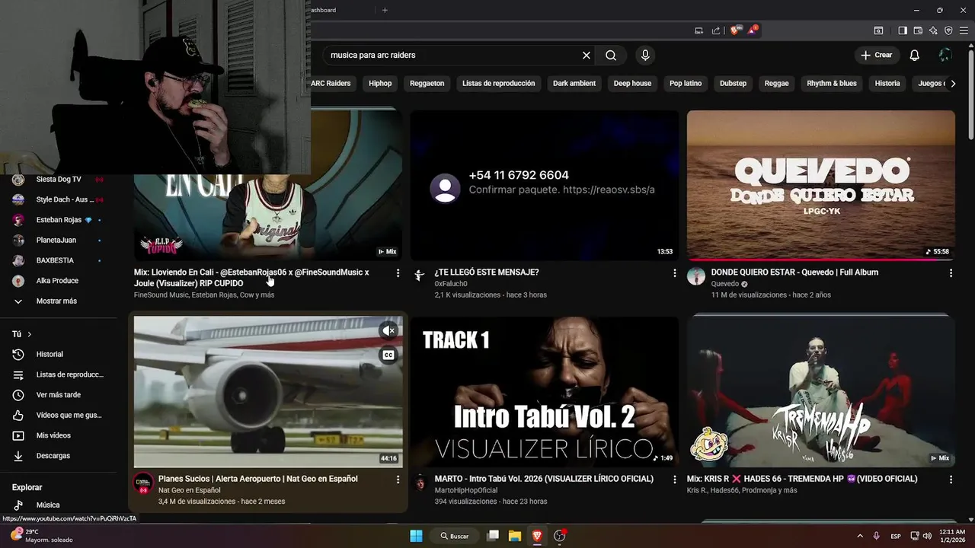
Task: Open the taskbar volume control
Action: 927,536
